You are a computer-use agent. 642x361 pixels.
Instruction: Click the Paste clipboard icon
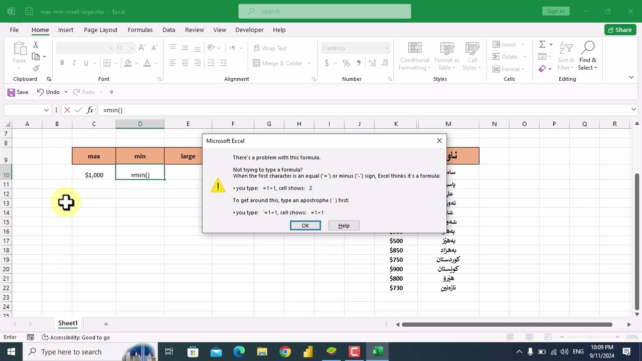19,48
